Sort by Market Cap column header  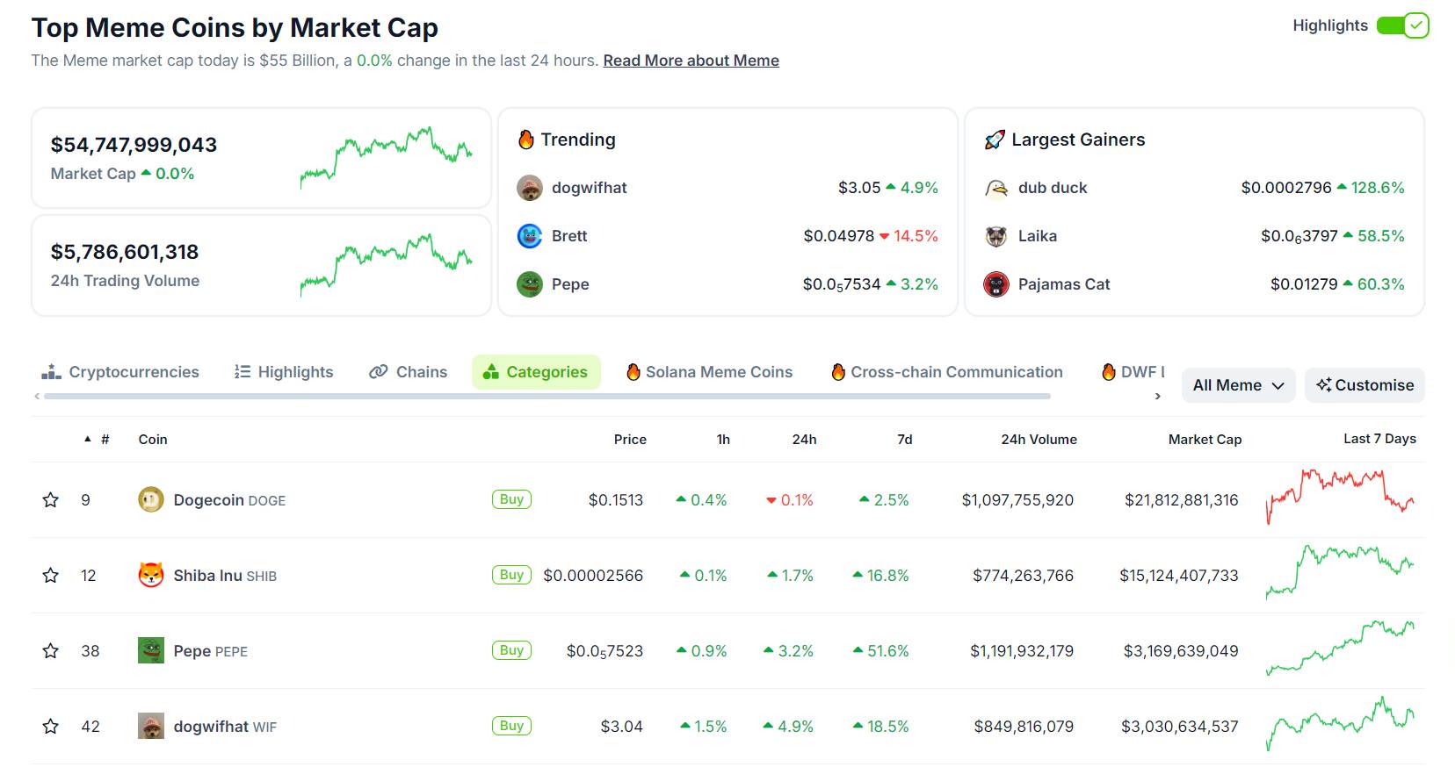click(1205, 440)
